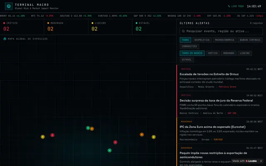Click the 09:42:11 WEST alert timestamp
The image size is (266, 166).
(x=254, y=69)
